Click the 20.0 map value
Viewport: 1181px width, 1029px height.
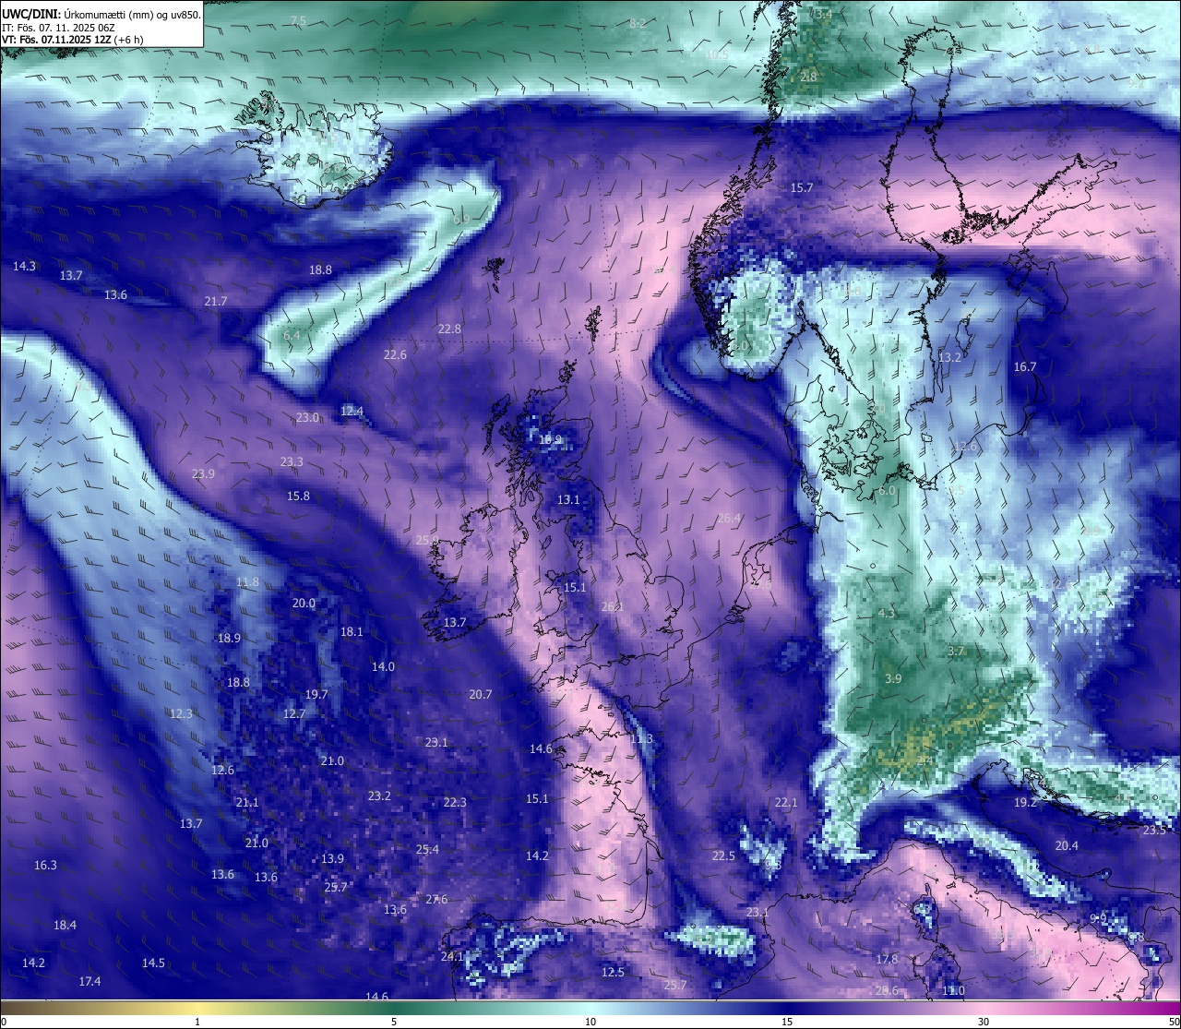tap(304, 603)
